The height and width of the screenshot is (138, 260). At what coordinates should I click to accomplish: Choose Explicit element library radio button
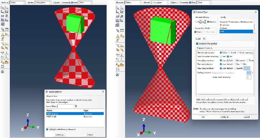[x=208, y=22]
